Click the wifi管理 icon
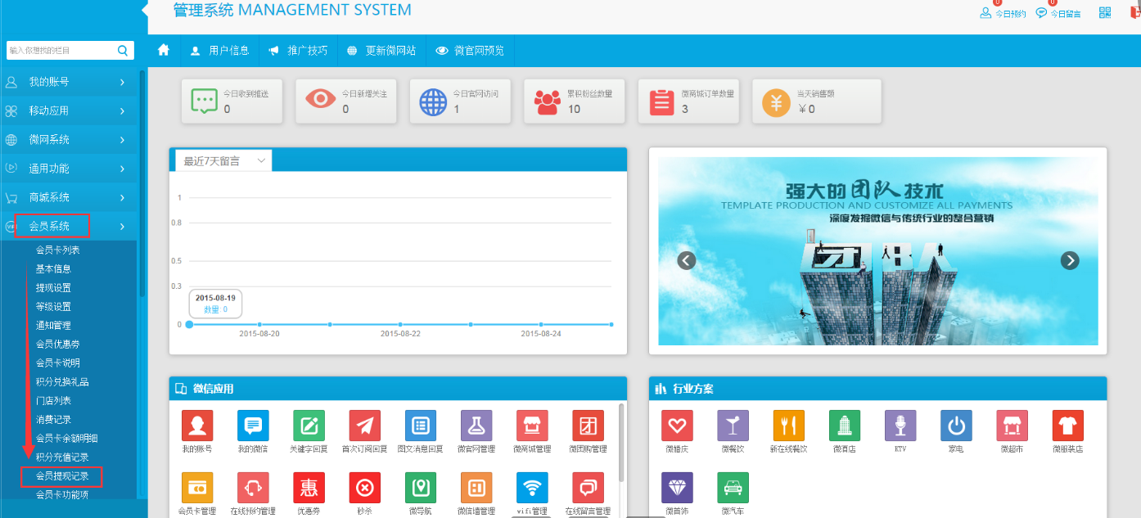This screenshot has height=518, width=1141. click(532, 488)
